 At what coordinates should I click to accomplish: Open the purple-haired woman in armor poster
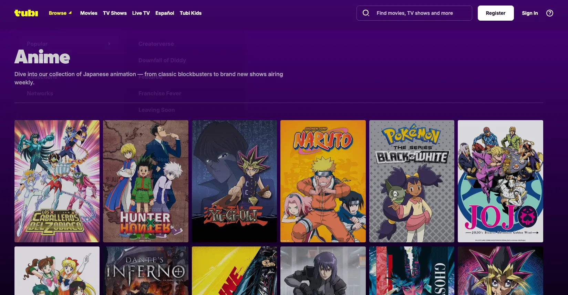(323, 271)
